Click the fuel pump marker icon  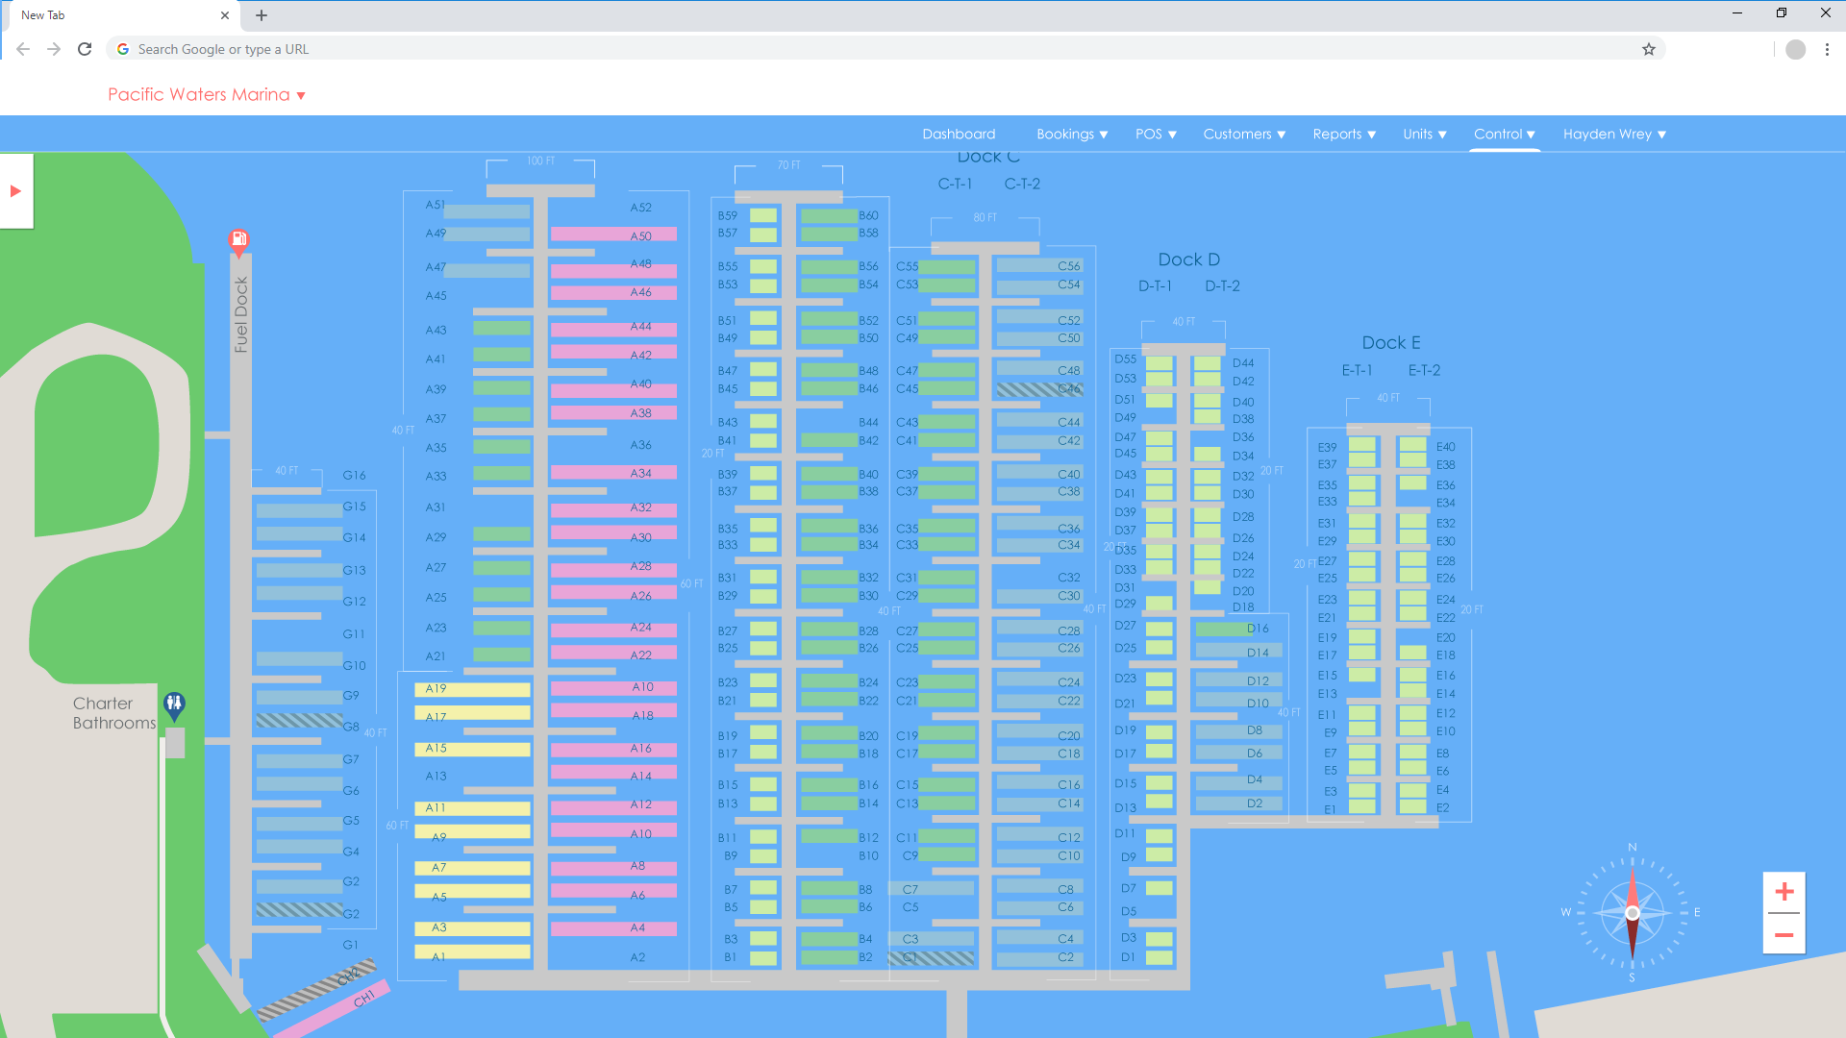pos(238,238)
